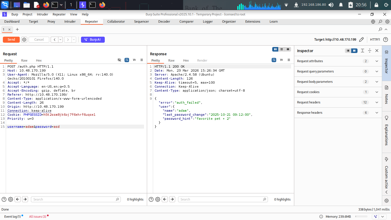
Task: Open Request panel hamburger menu
Action: point(142,60)
